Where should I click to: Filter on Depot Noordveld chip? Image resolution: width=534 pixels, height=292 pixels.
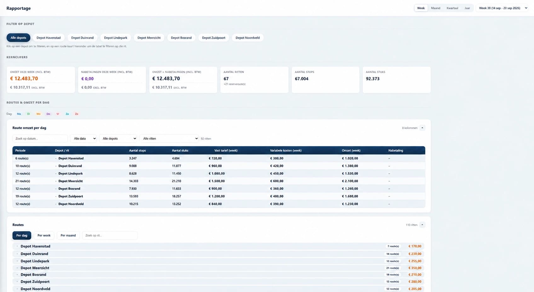pyautogui.click(x=248, y=38)
